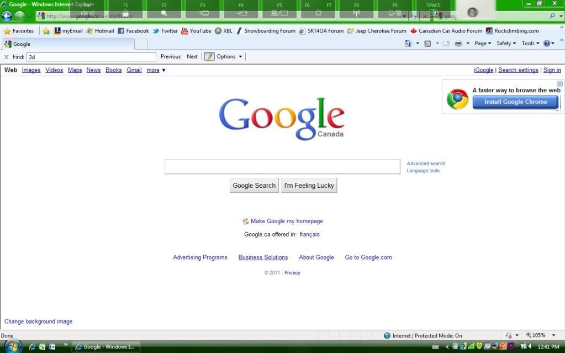Image resolution: width=565 pixels, height=353 pixels.
Task: Open the Twitter favorites bar shortcut
Action: click(x=165, y=31)
